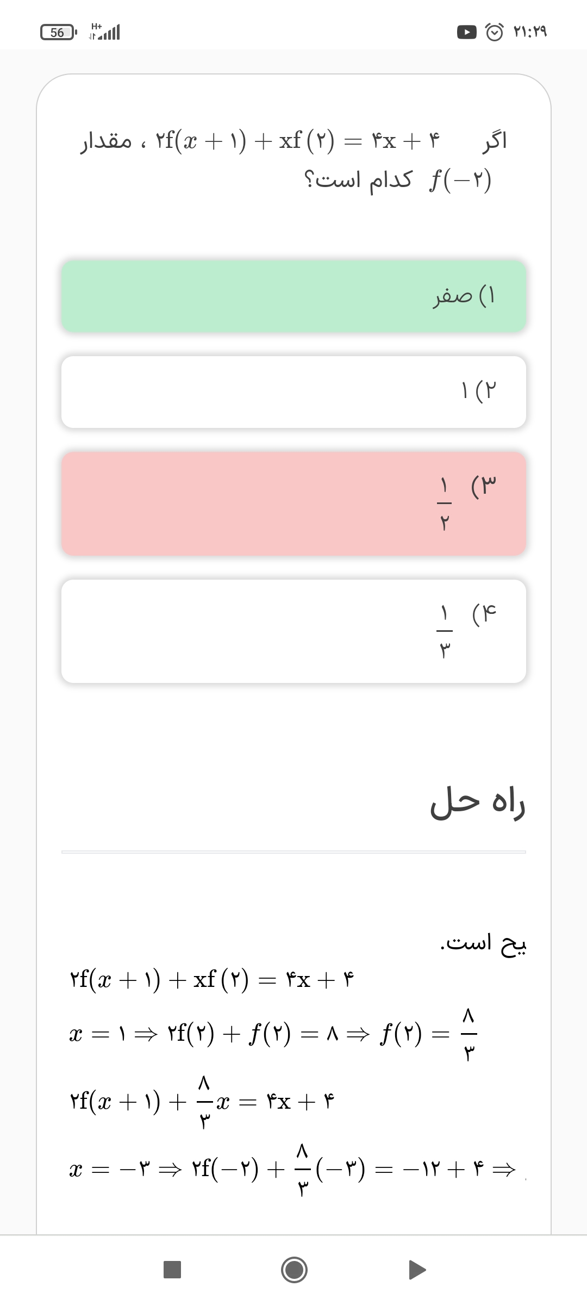Tap the solution line with ۸/۳ x term

click(x=202, y=1102)
